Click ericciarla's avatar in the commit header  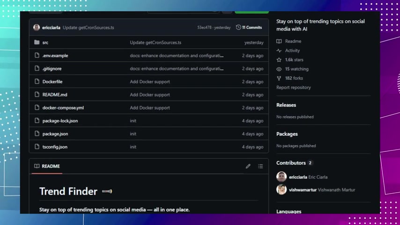tap(37, 28)
